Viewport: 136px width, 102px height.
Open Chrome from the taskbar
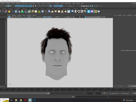pos(21,100)
